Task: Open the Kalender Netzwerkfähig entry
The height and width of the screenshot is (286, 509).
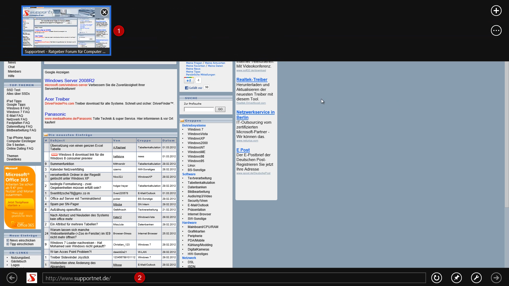Action: click(x=67, y=169)
